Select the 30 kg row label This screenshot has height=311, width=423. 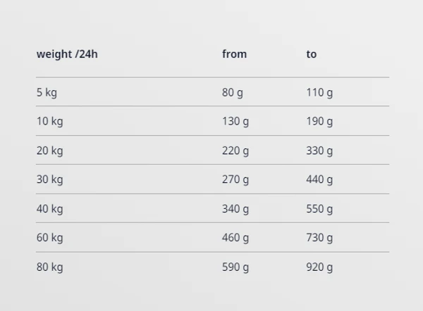(49, 179)
